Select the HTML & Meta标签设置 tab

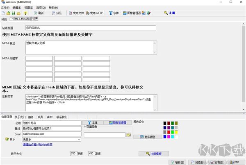click(25, 19)
